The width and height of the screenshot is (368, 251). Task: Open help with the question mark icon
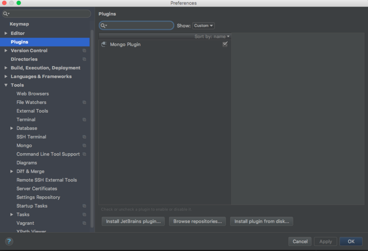pos(9,241)
